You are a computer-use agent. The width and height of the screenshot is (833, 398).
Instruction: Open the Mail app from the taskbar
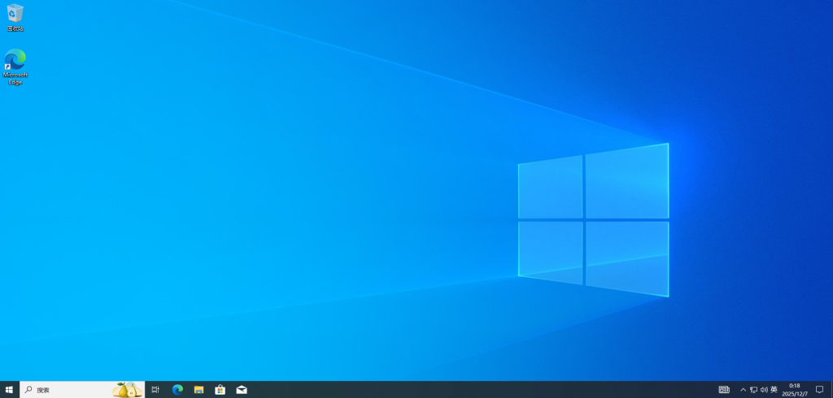(242, 390)
